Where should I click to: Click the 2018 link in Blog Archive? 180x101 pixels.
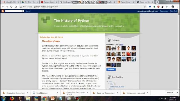pos(111,82)
